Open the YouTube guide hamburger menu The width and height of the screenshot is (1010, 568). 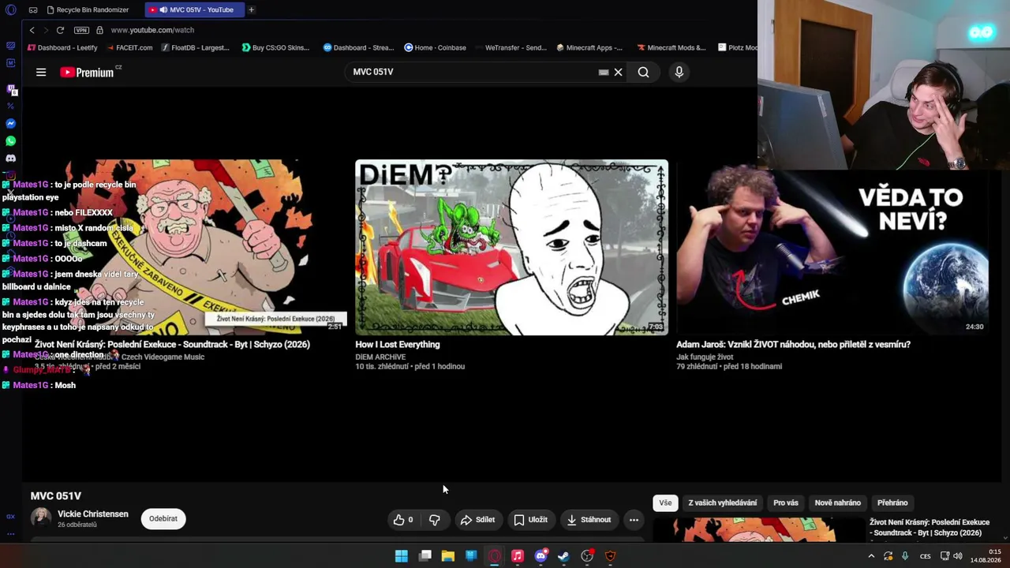click(41, 72)
